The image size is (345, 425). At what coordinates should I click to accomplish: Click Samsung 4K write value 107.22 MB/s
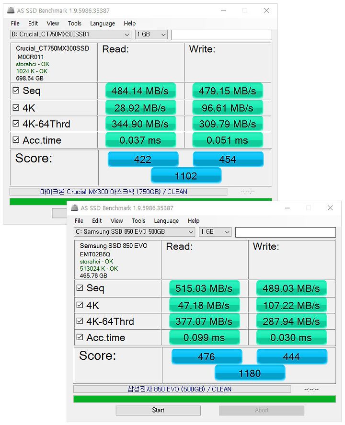point(291,305)
